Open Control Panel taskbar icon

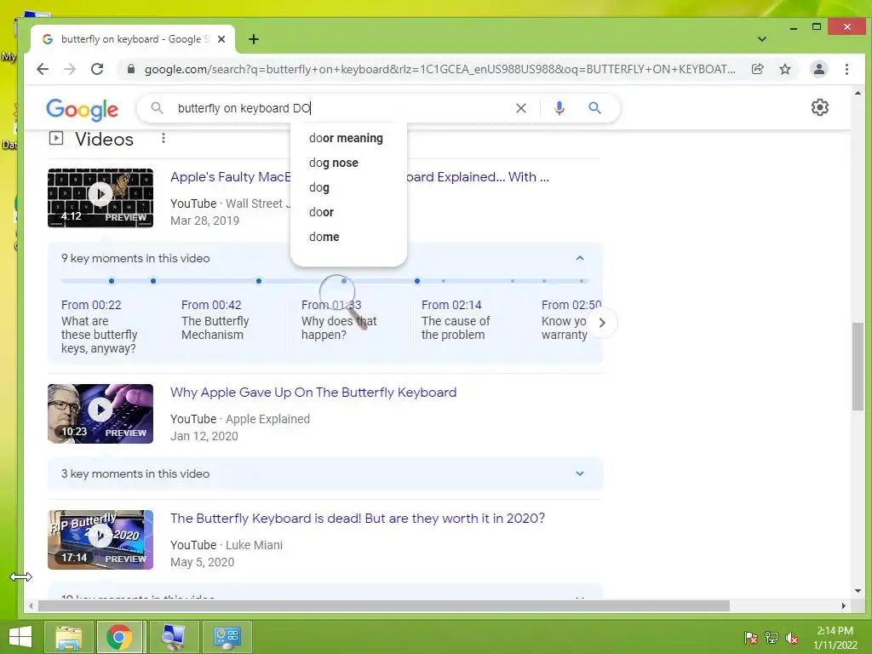point(227,637)
